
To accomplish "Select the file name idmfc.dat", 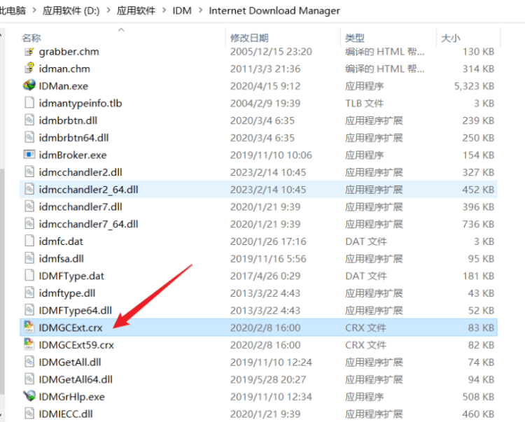I will click(61, 241).
